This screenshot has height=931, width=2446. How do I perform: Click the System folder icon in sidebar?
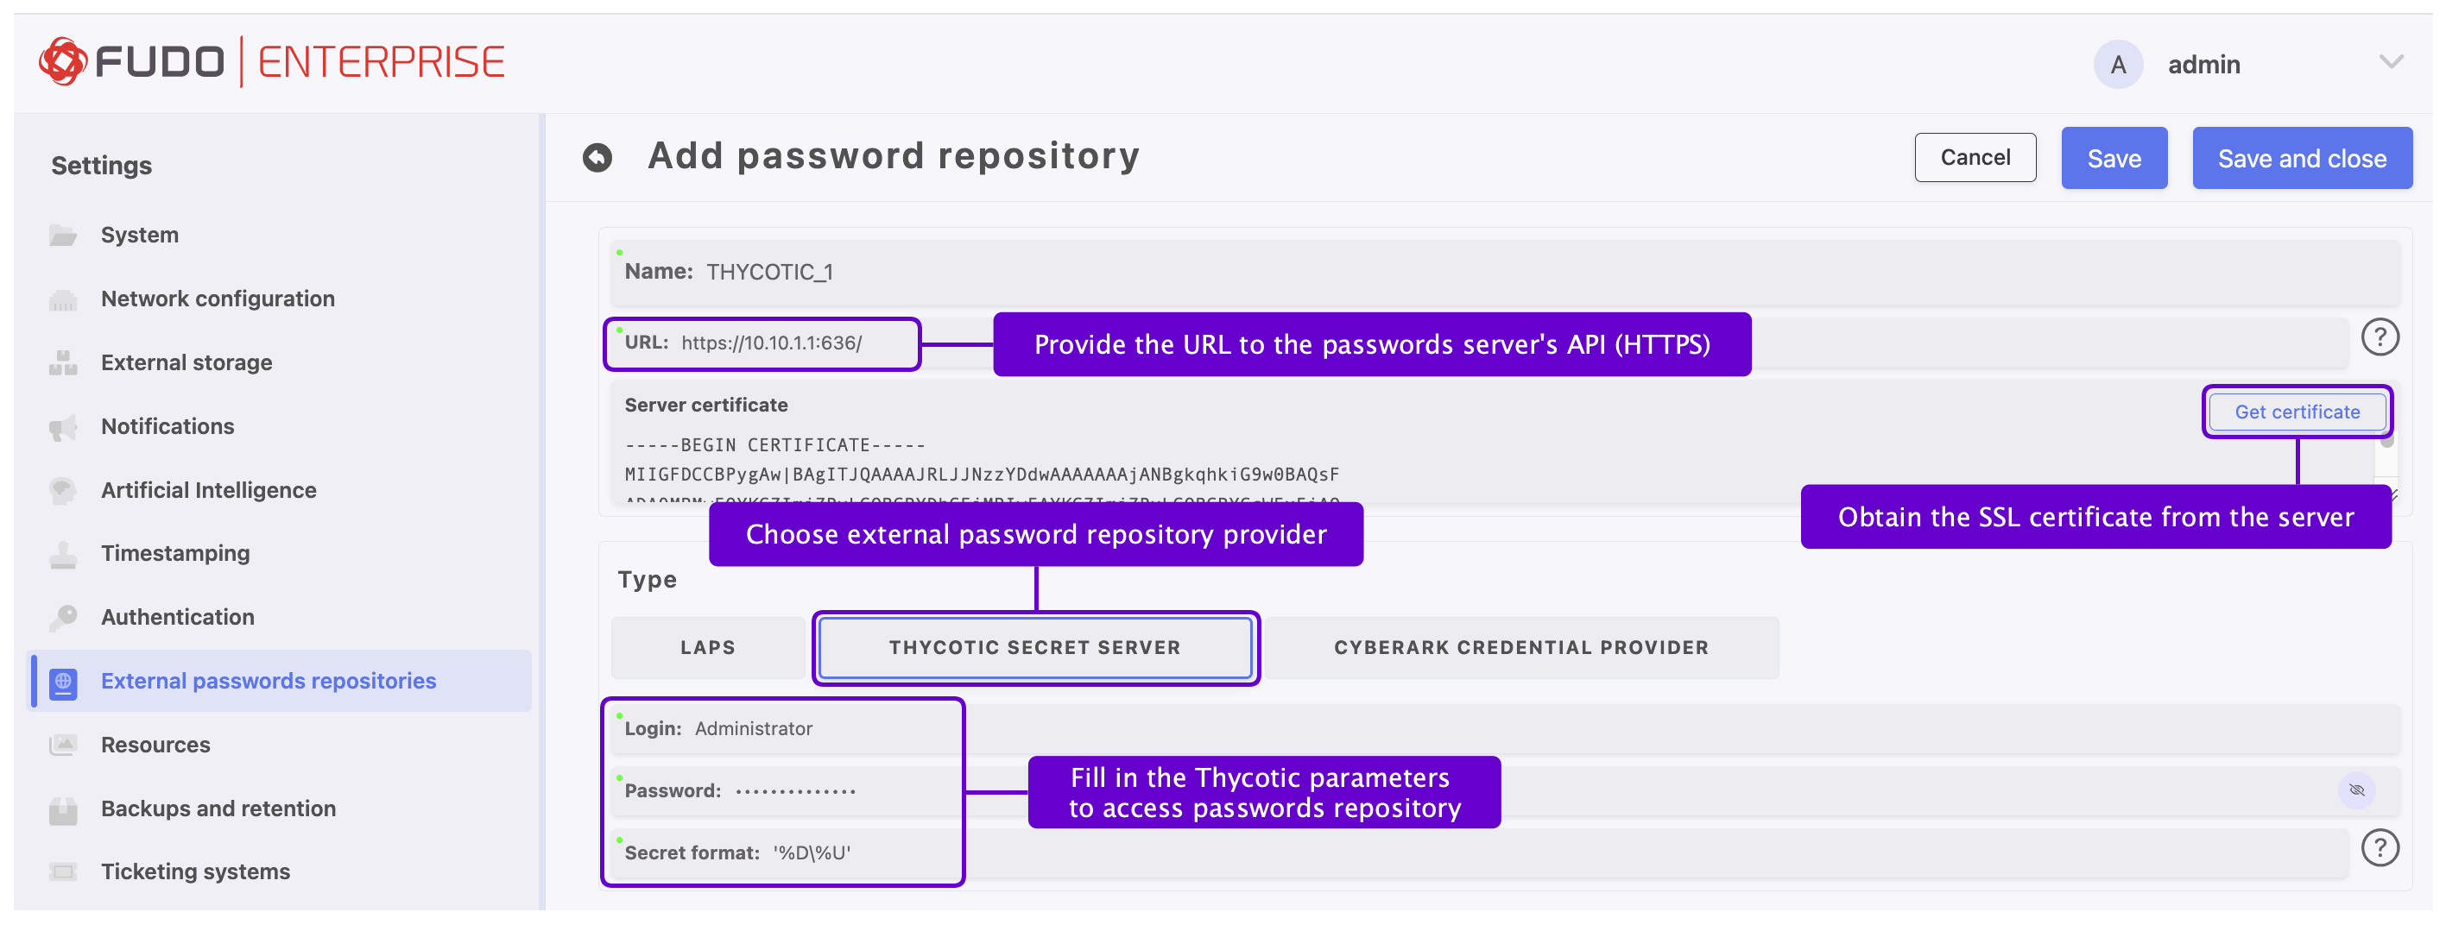point(63,235)
